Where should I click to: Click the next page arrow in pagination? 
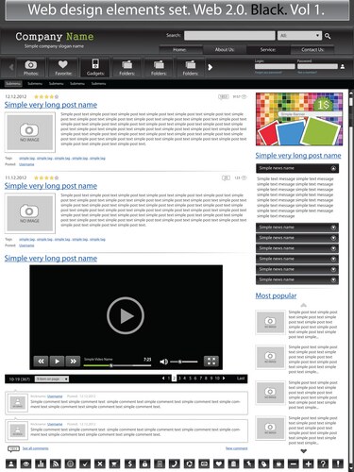pos(224,379)
